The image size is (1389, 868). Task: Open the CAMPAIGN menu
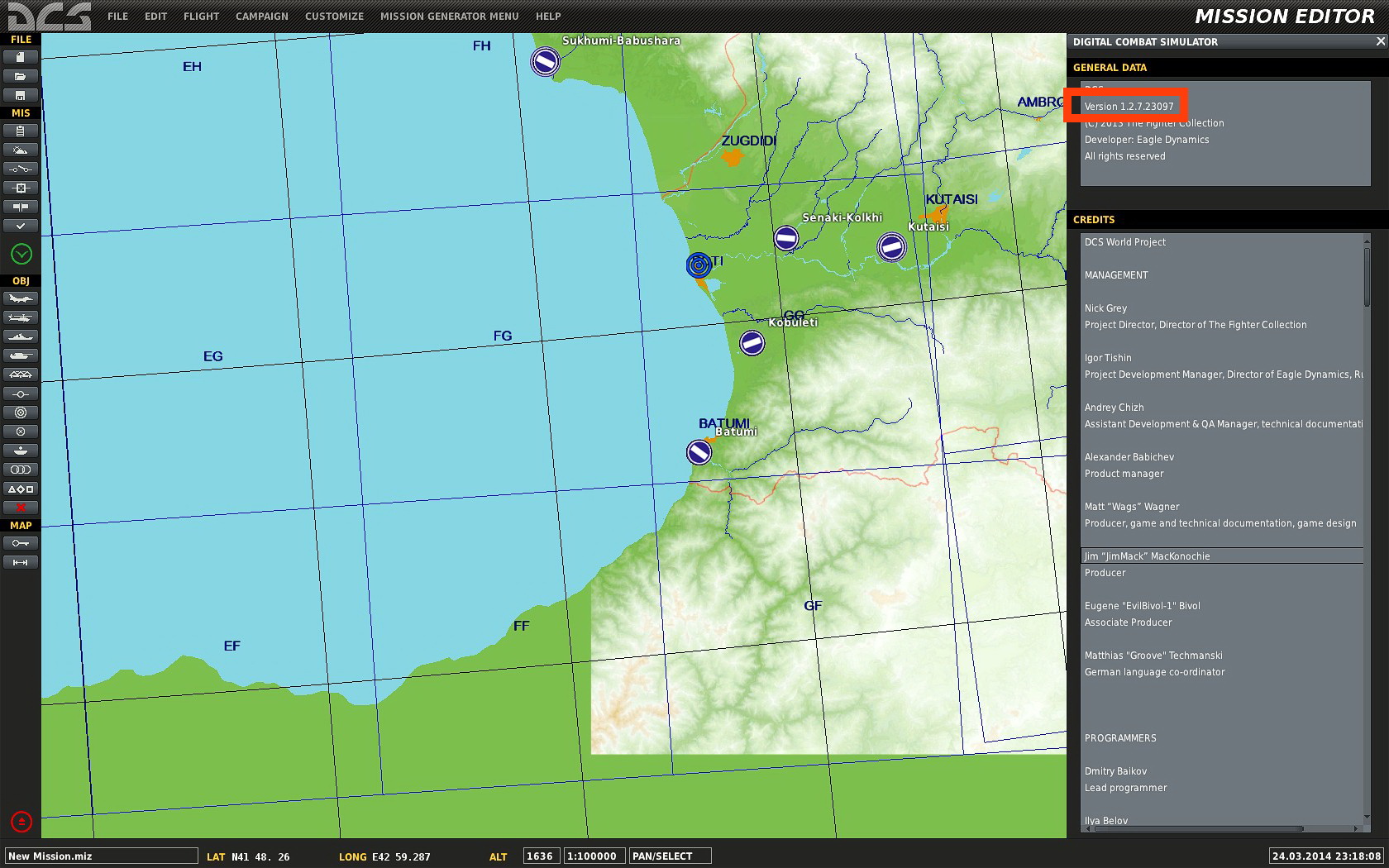(261, 17)
